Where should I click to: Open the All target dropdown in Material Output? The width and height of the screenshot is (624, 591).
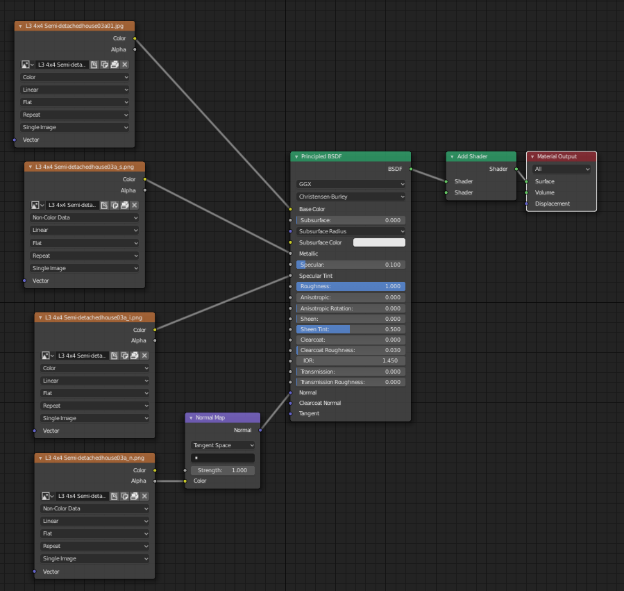point(561,169)
